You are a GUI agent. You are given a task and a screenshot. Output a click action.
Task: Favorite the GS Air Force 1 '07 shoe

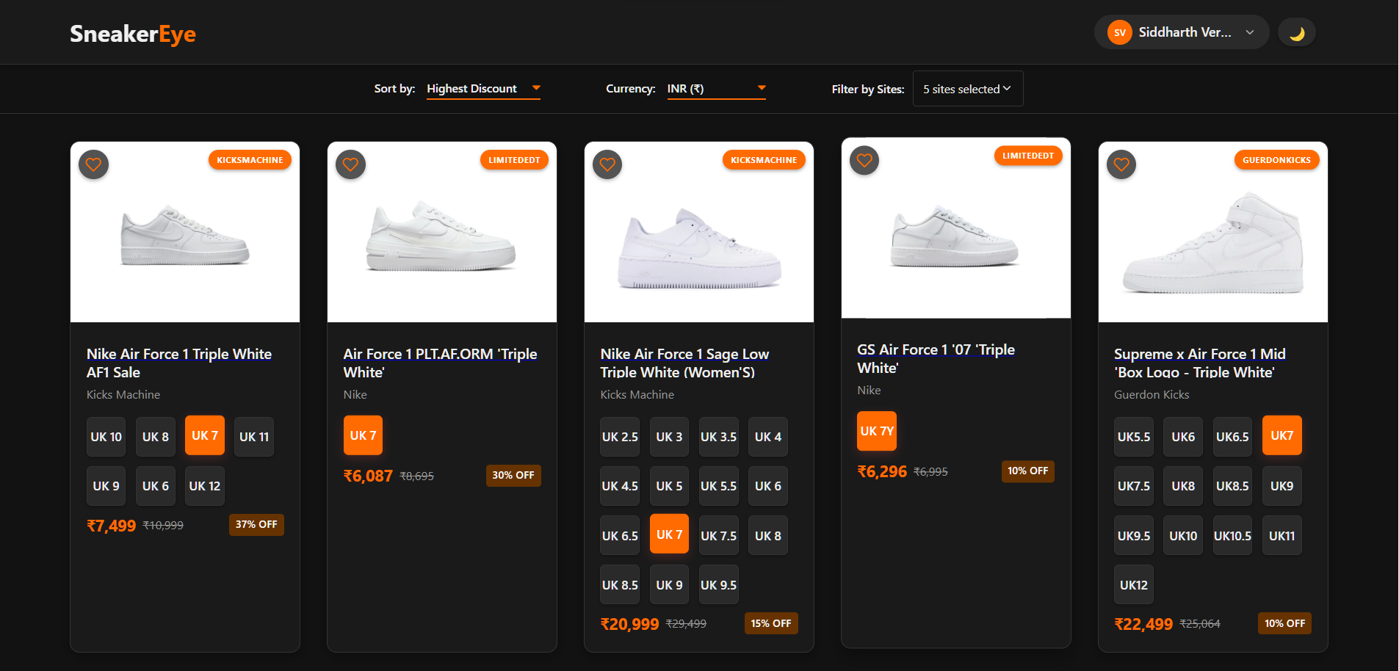pyautogui.click(x=865, y=160)
